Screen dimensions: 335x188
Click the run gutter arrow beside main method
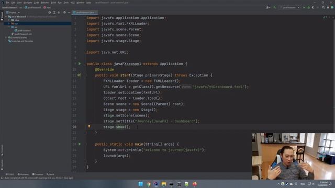pyautogui.click(x=80, y=144)
